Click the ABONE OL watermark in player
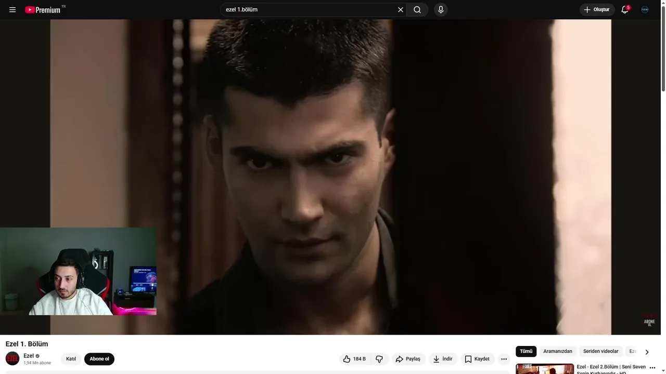 (649, 319)
